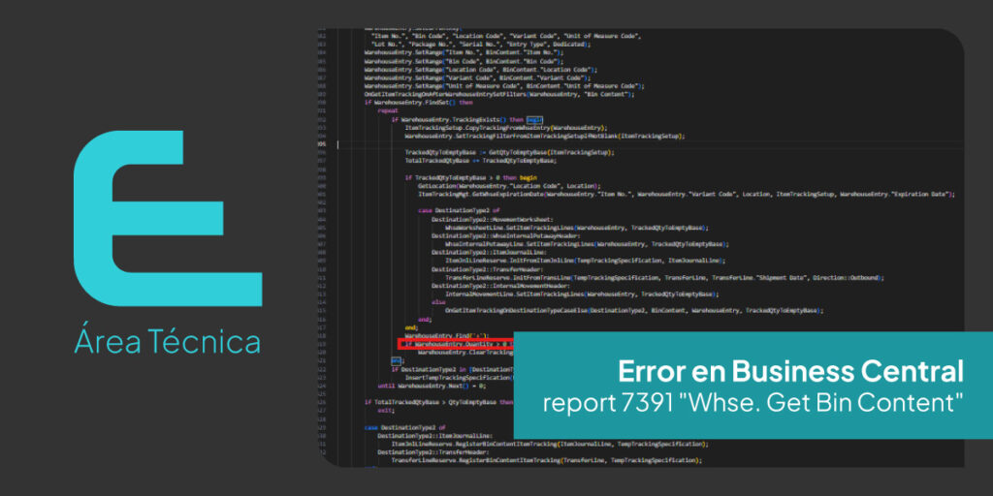Click the InternalMovementLine.SetItemTrackingLines line
The height and width of the screenshot is (496, 993).
click(582, 294)
